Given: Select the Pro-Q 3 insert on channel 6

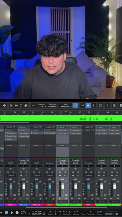Looking at the screenshot, I should pos(24,130).
